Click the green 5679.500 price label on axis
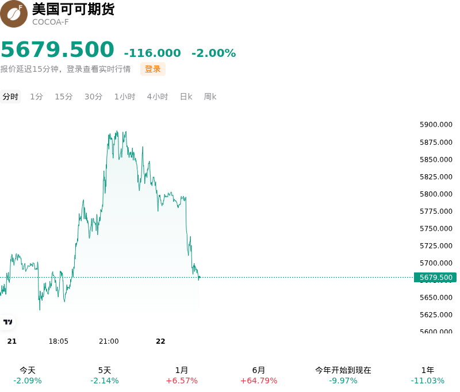Viewport: 460px width, 392px height. 435,278
